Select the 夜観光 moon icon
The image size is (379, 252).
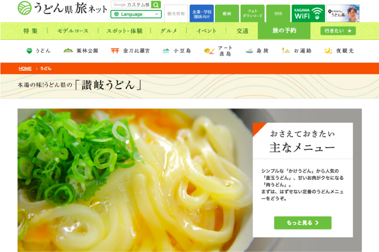(x=328, y=51)
